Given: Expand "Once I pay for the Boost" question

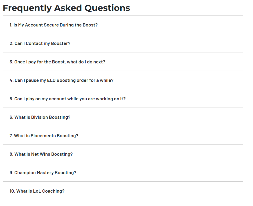Looking at the screenshot, I should (x=123, y=62).
